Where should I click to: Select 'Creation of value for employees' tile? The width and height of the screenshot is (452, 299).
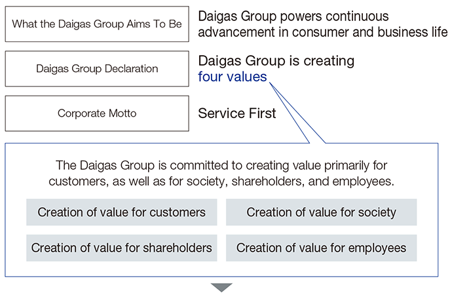point(321,248)
